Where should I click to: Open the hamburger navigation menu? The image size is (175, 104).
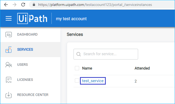click(9, 18)
